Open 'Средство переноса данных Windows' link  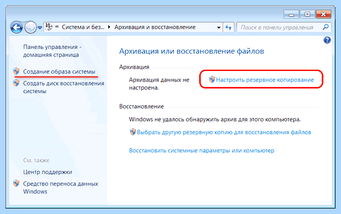pos(61,188)
